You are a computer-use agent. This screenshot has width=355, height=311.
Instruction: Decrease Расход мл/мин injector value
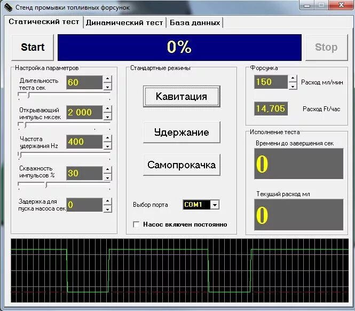(x=293, y=86)
